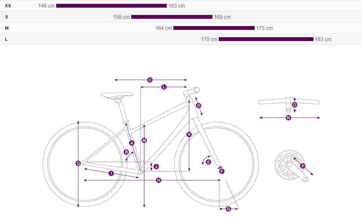
Task: Select the C top tube marker
Action: (150, 80)
